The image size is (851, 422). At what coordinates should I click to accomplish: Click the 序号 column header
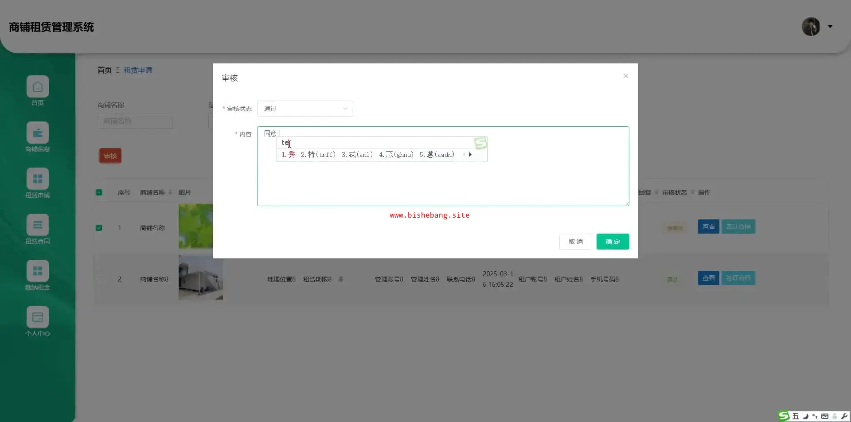click(x=124, y=192)
